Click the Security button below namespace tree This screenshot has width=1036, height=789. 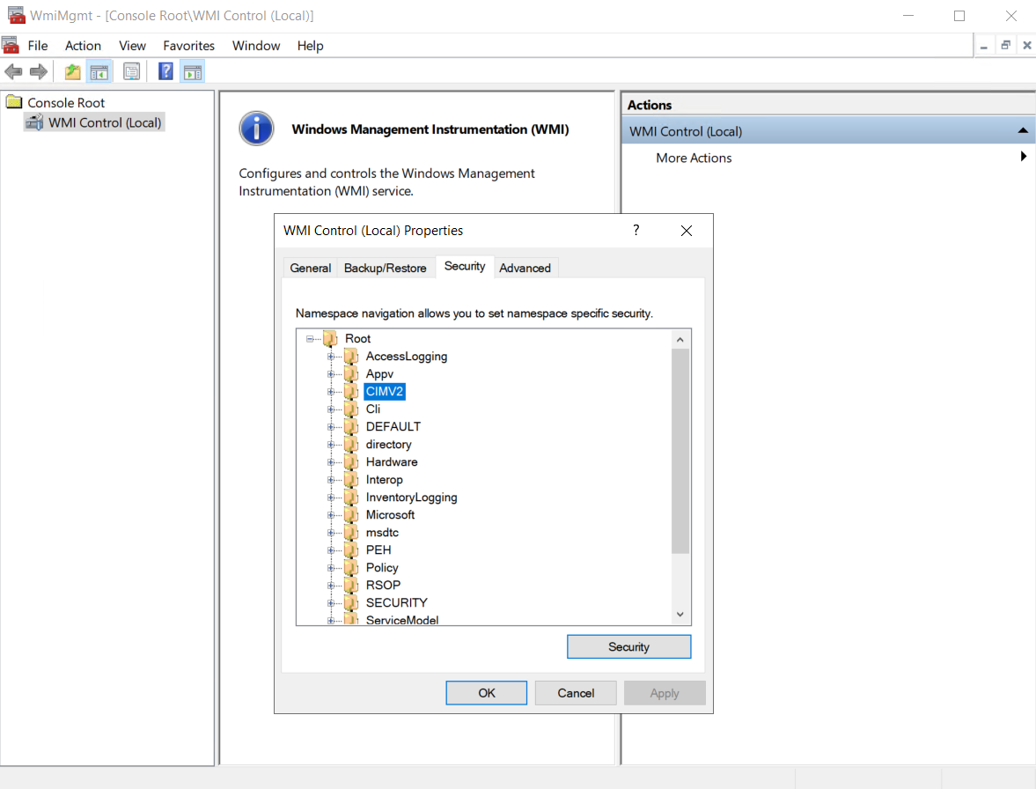(x=629, y=647)
